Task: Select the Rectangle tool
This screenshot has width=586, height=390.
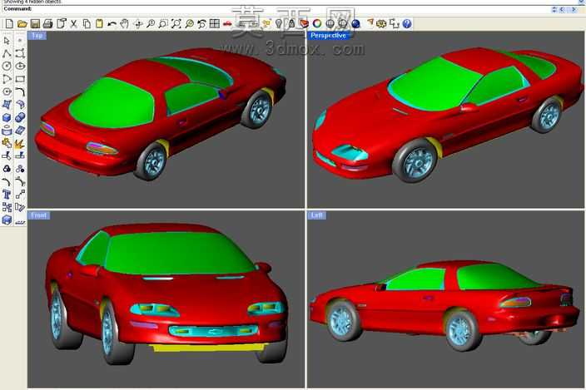Action: point(20,79)
